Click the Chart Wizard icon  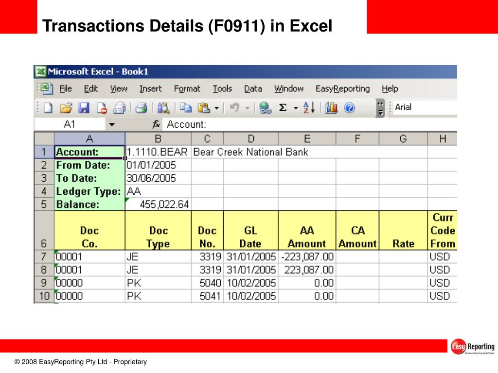(x=331, y=108)
